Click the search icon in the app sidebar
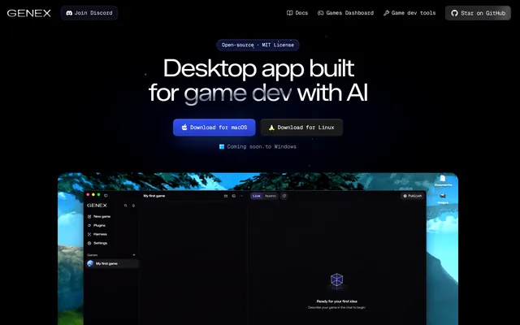The image size is (520, 325). (126, 206)
